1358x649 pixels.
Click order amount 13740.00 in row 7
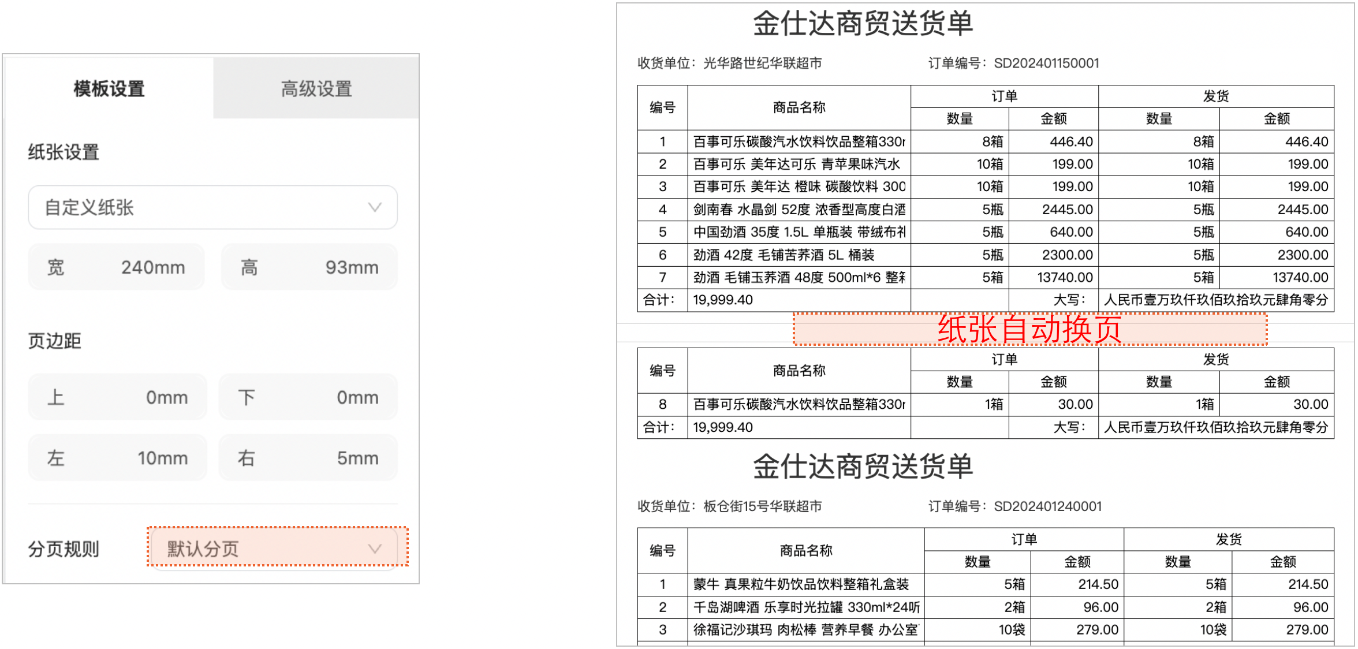tap(1065, 277)
